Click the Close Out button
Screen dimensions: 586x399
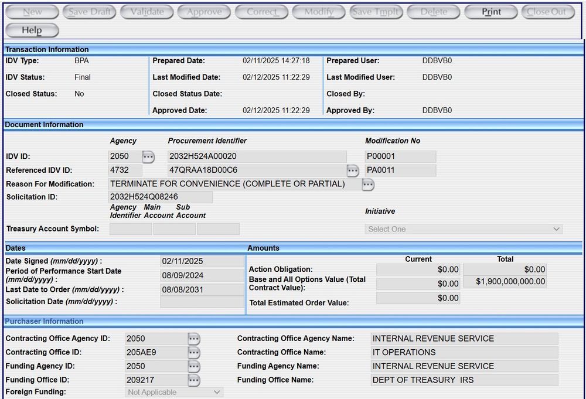[547, 11]
